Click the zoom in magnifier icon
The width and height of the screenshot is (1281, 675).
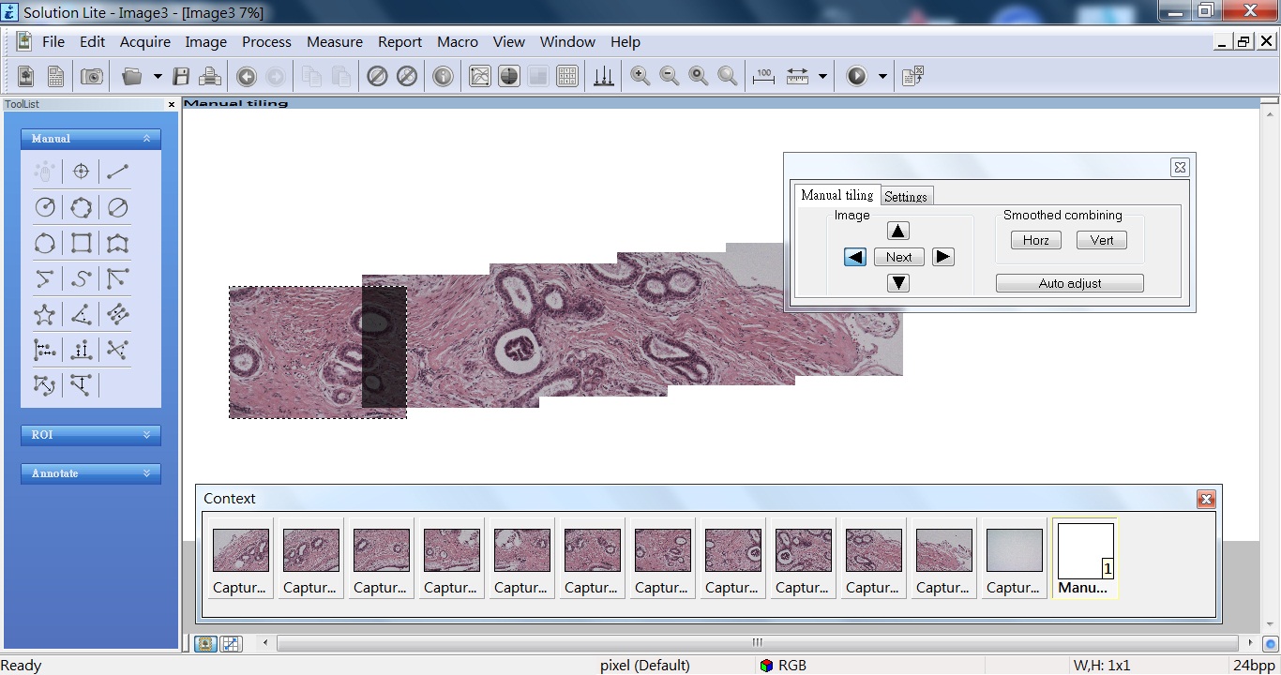tap(640, 77)
